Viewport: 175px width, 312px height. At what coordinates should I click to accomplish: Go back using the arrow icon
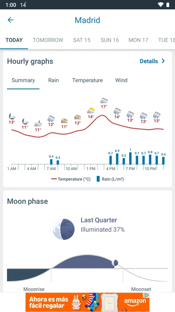coord(10,20)
